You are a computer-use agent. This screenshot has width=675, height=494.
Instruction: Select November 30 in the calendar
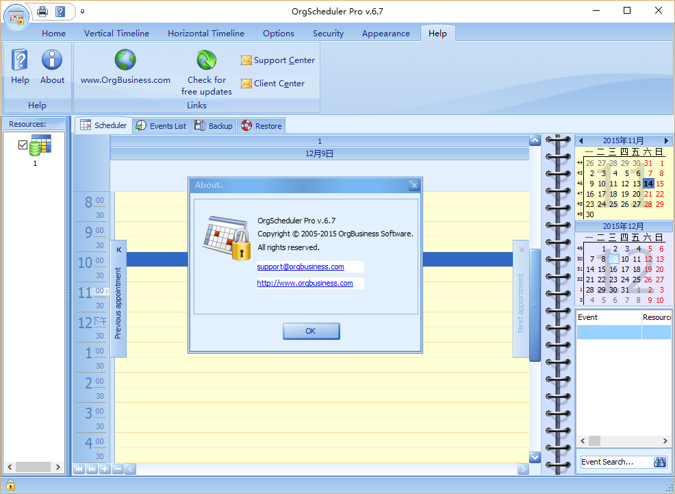click(589, 214)
